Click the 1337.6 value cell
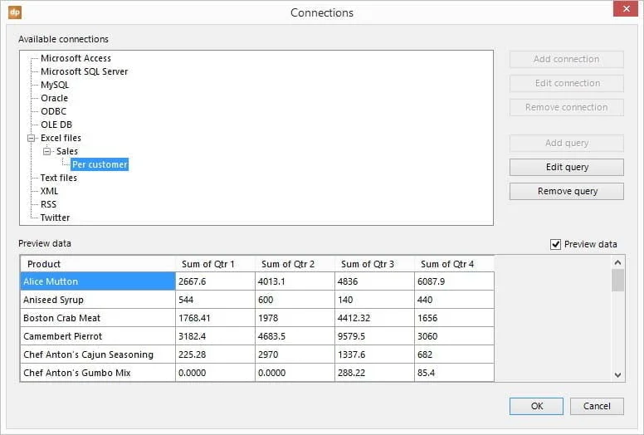Screen dimensions: 644x435 pos(374,354)
